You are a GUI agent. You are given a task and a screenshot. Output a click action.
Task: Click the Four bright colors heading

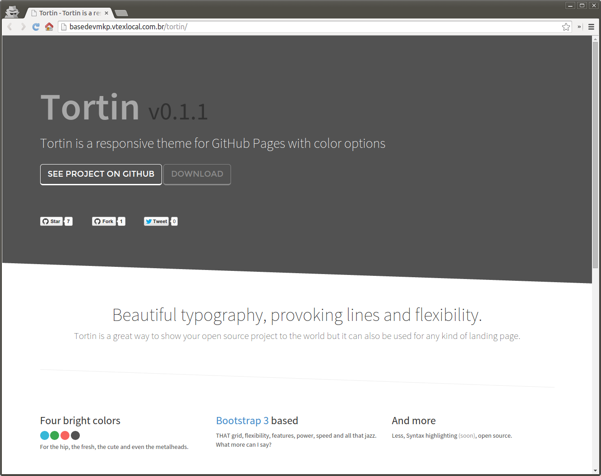pos(80,421)
